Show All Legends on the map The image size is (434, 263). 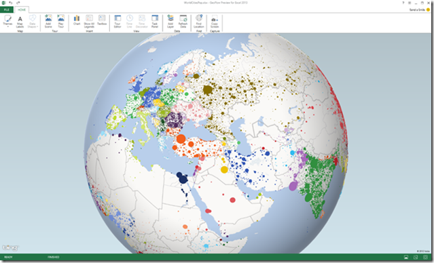pyautogui.click(x=89, y=21)
